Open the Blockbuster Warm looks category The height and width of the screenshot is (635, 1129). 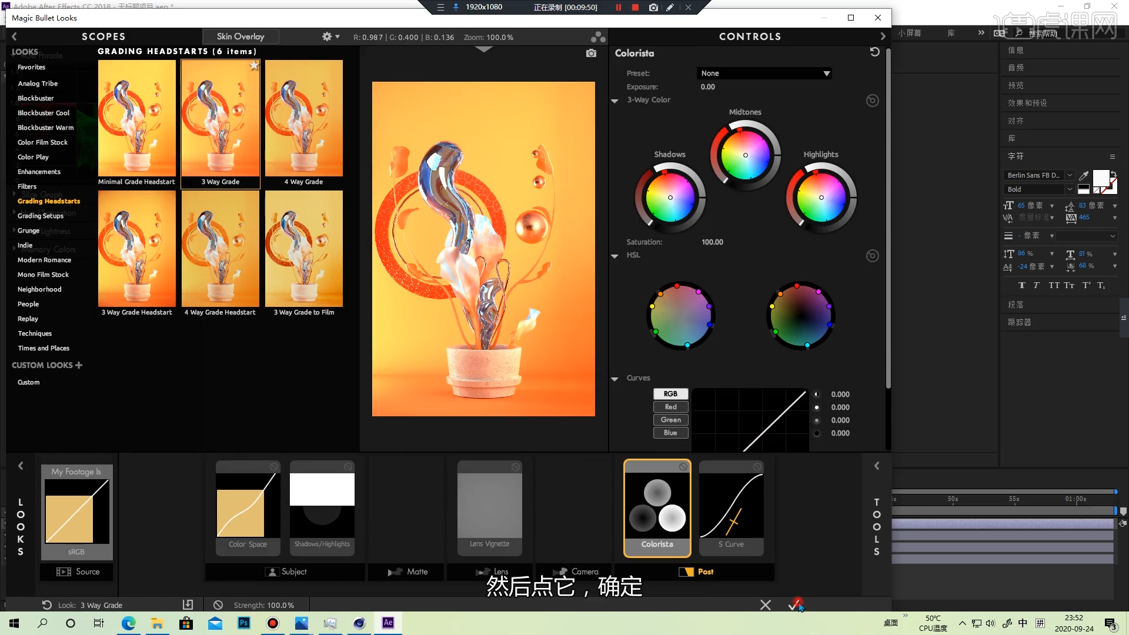[45, 128]
